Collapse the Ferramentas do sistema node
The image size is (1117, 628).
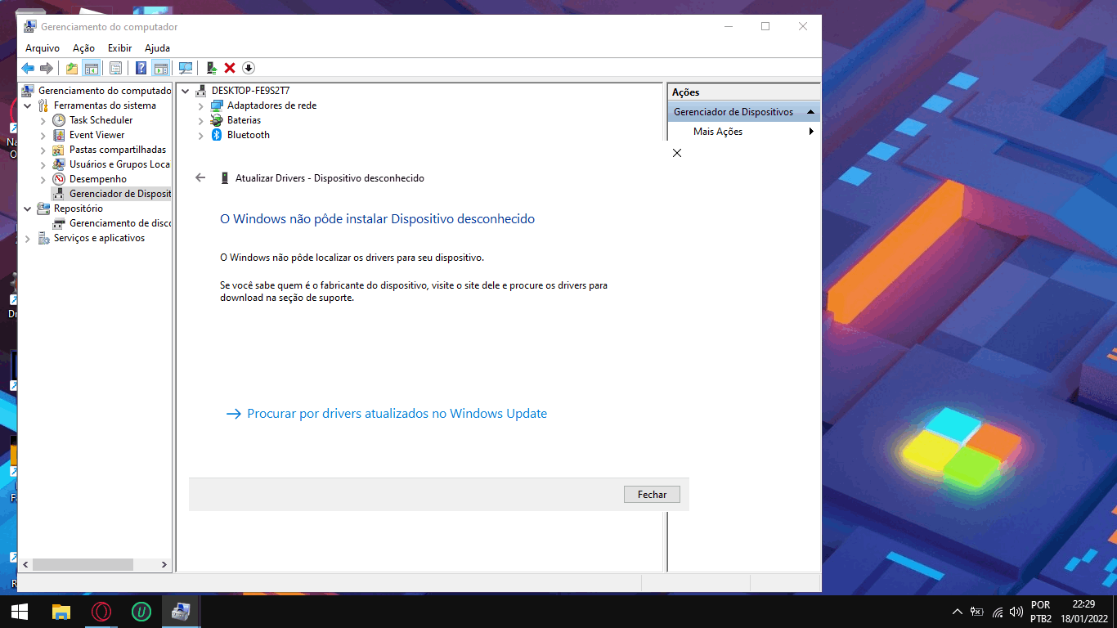click(x=28, y=105)
